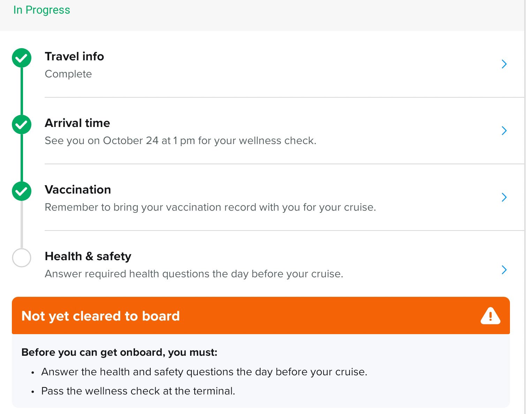Select the Vaccination heading
Screen dimensions: 526x414
[78, 189]
